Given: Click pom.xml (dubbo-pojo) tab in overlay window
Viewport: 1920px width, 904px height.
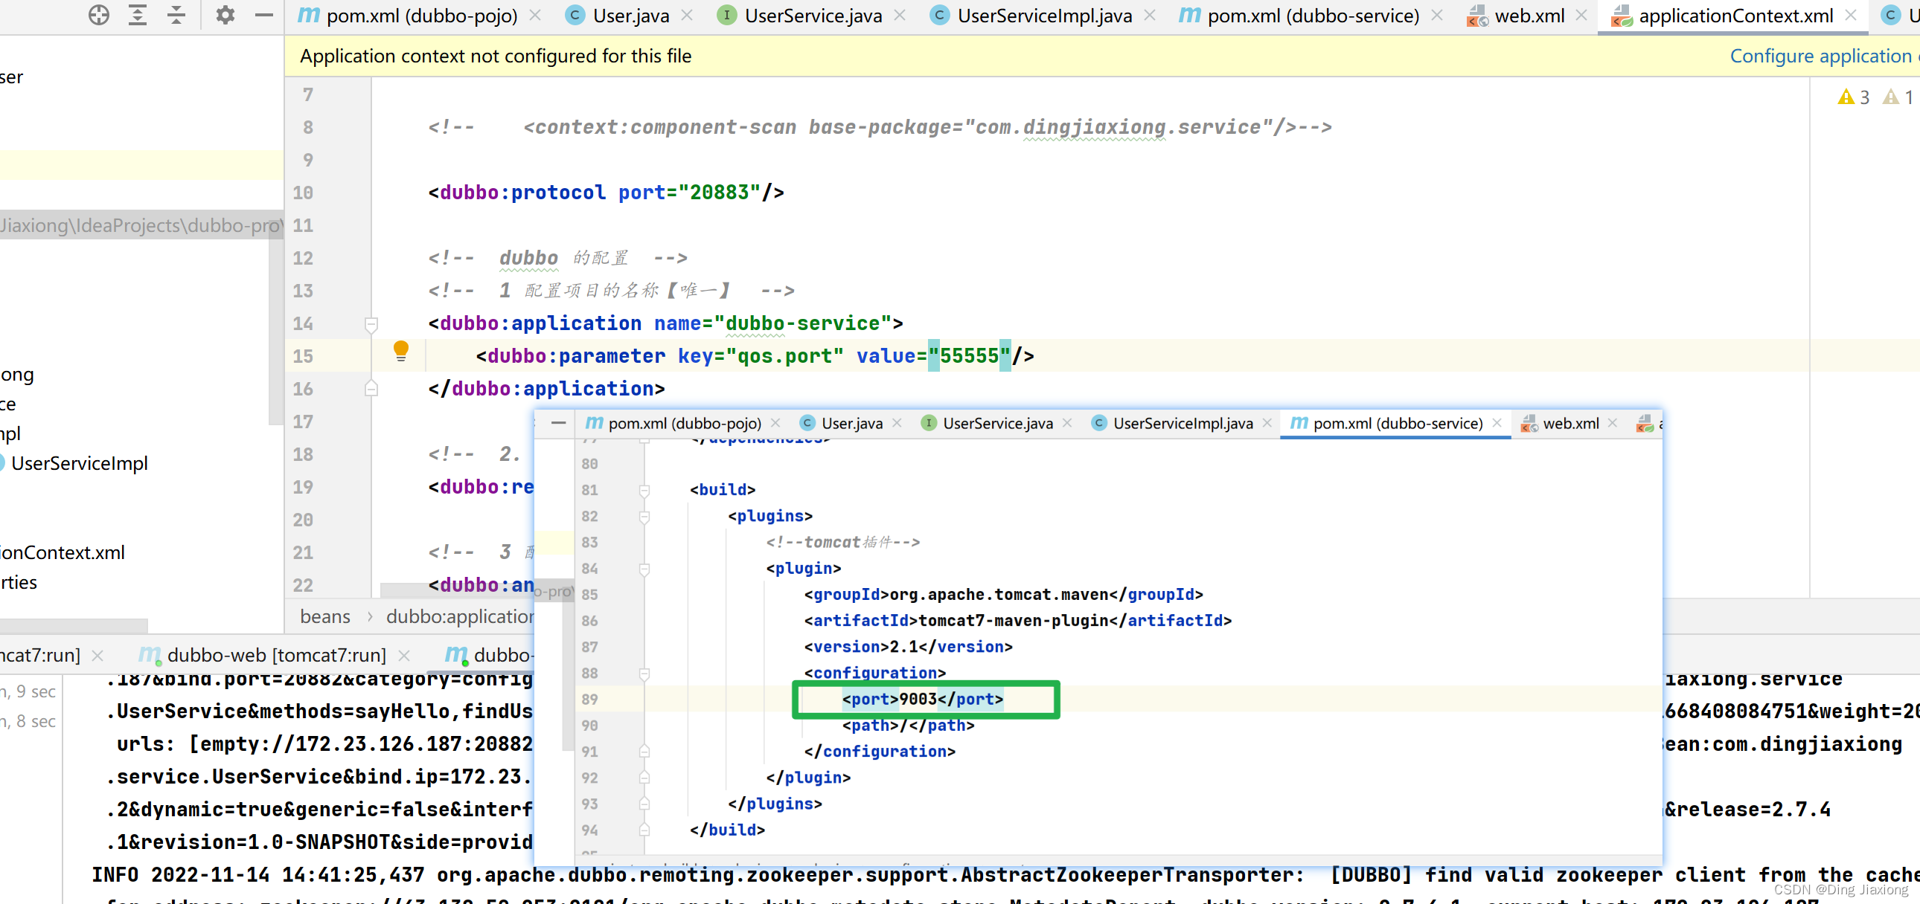Looking at the screenshot, I should 673,423.
